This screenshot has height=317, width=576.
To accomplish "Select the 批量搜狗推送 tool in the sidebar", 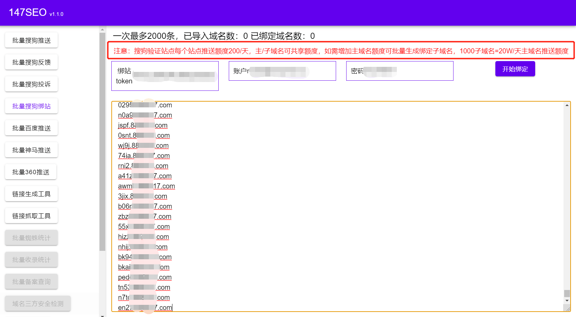I will point(31,40).
